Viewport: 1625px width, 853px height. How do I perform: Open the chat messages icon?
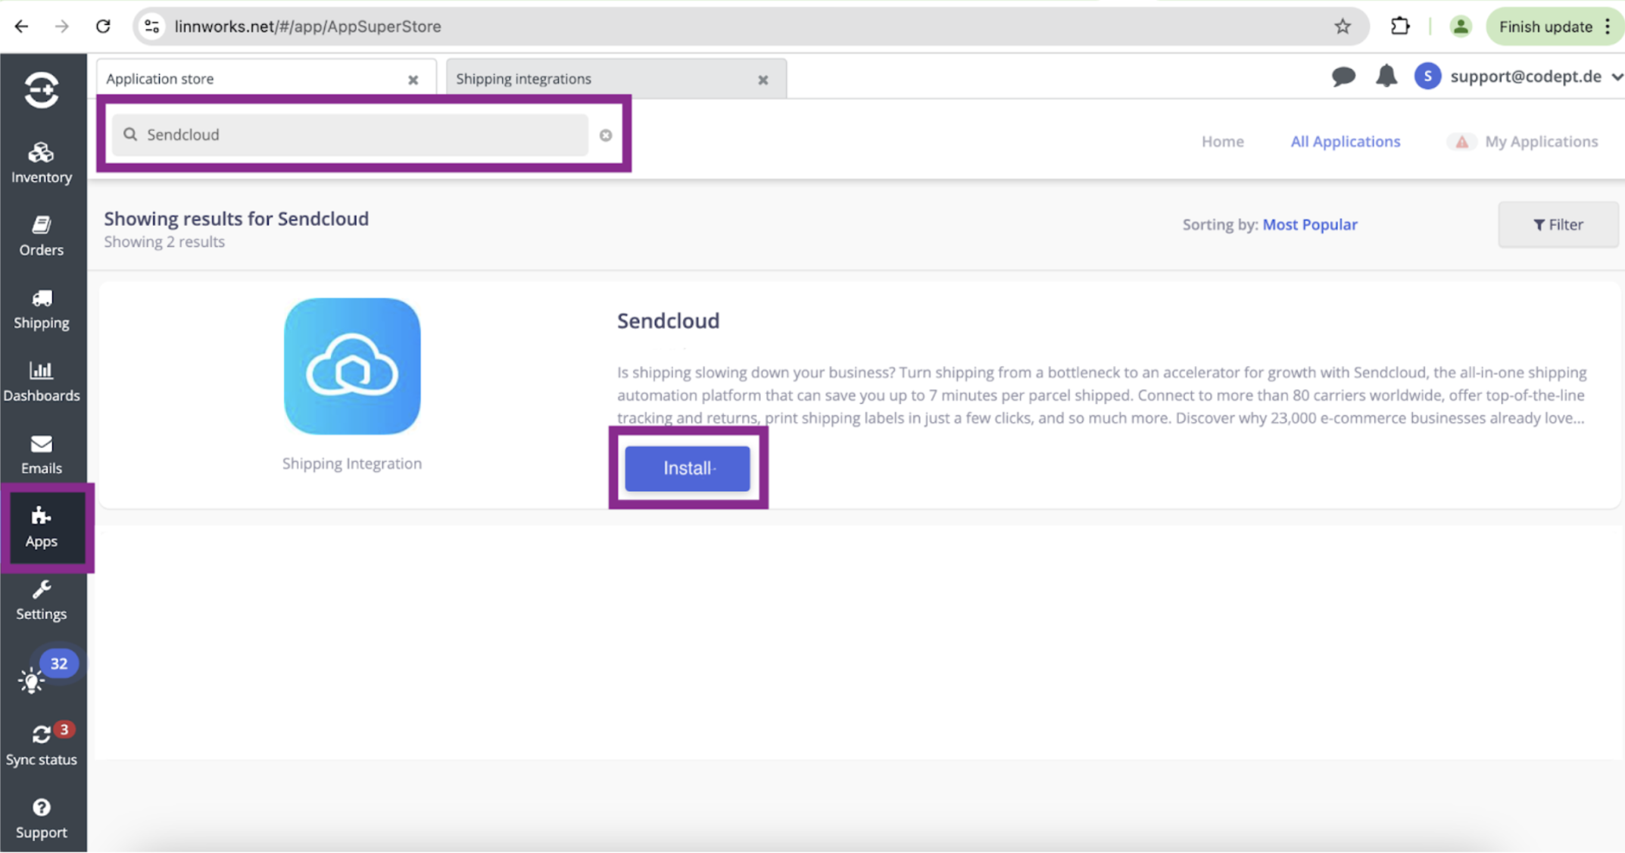click(x=1343, y=77)
